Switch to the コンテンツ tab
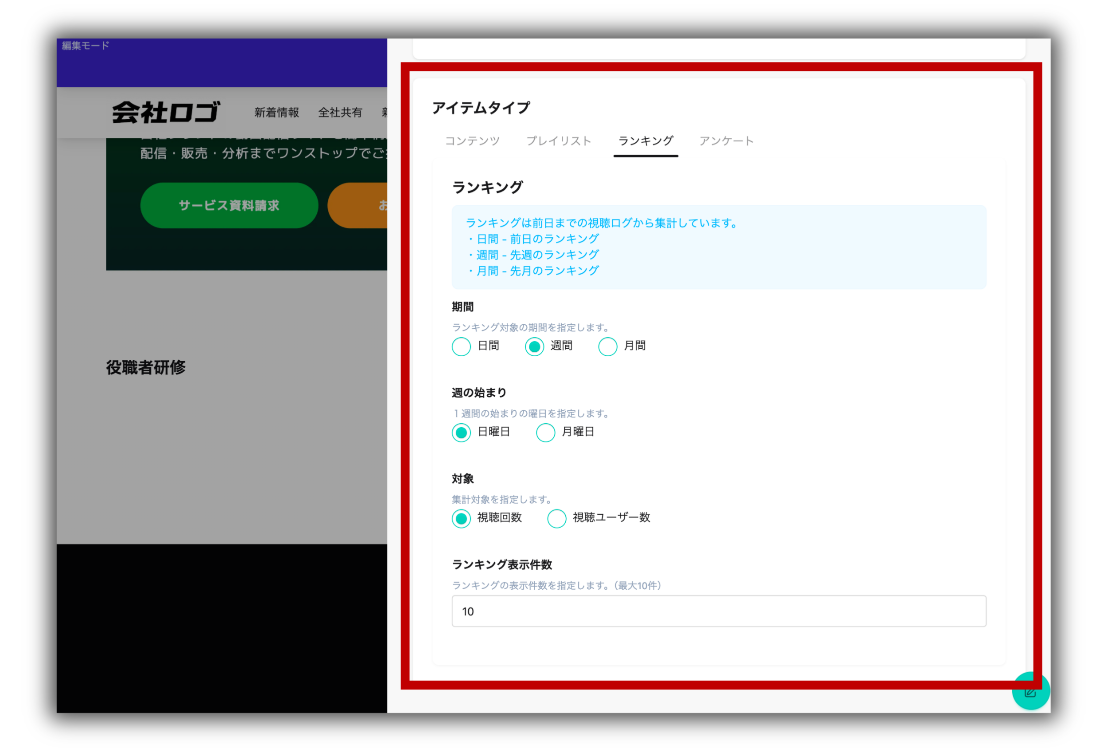The width and height of the screenshot is (1108, 752). [x=472, y=141]
